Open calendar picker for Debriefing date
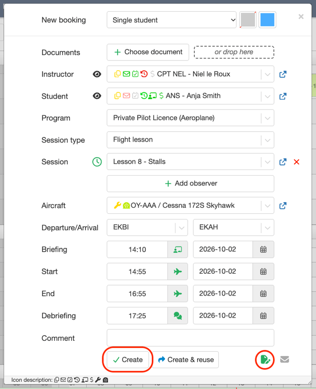 (263, 316)
